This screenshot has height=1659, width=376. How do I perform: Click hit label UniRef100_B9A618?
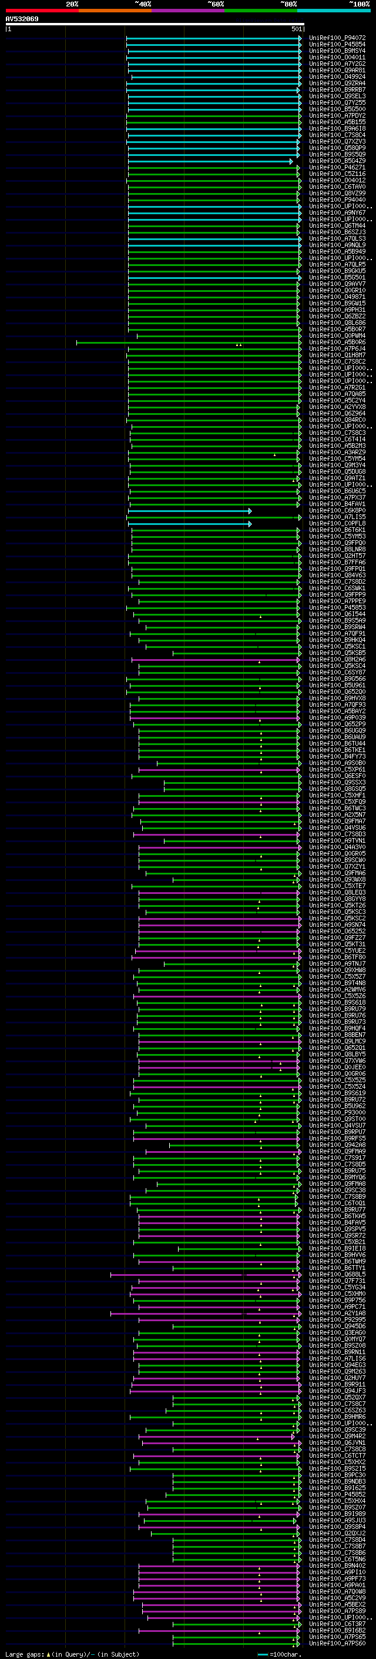coord(337,128)
